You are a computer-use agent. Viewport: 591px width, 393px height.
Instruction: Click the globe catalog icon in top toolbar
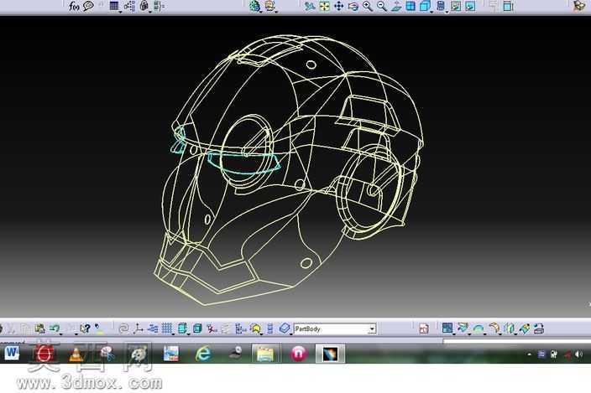255,6
